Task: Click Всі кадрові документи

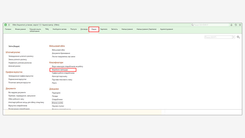Action: (x=17, y=92)
